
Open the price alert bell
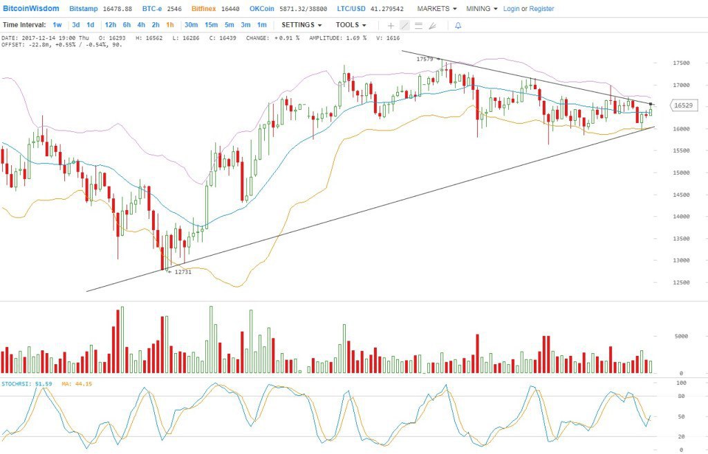(458, 26)
